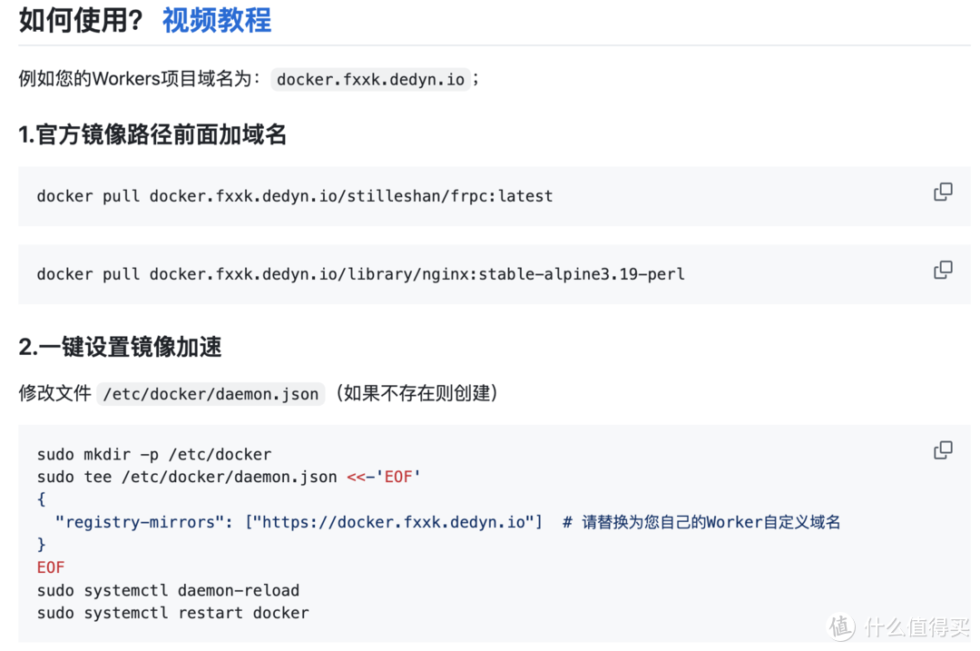
Task: Click the copy icon beside the second code block
Action: point(943,270)
